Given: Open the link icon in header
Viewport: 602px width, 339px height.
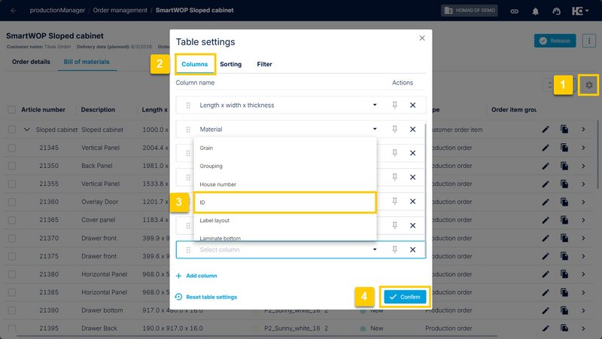Looking at the screenshot, I should click(515, 11).
